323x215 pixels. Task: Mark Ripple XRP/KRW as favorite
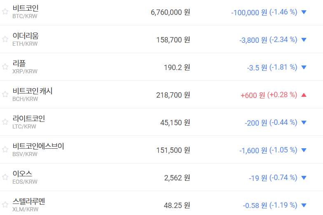pyautogui.click(x=5, y=67)
